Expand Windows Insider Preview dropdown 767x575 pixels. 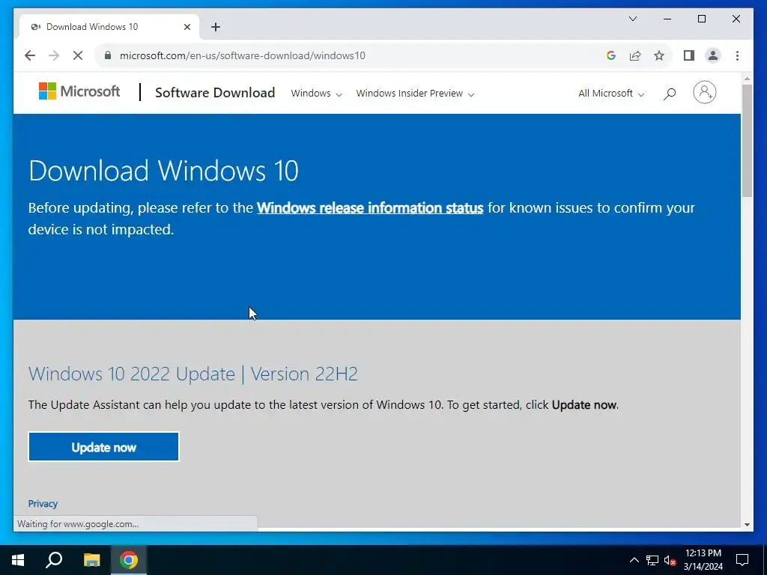(x=415, y=94)
